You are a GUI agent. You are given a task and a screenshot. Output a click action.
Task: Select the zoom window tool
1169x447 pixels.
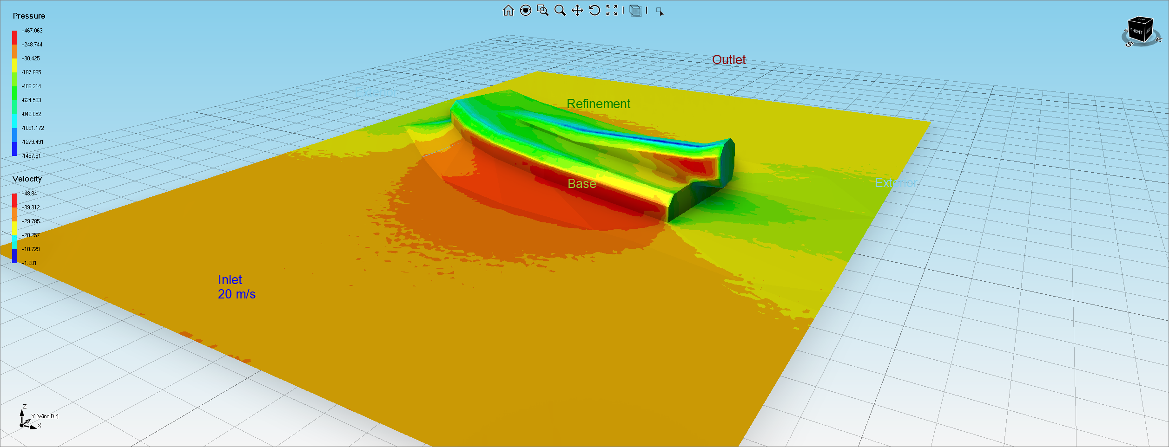point(542,11)
